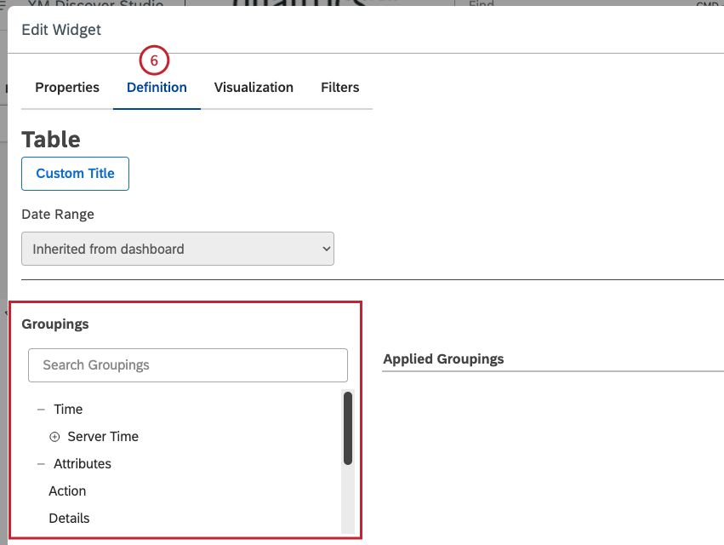Select the Time grouping label

click(x=68, y=409)
